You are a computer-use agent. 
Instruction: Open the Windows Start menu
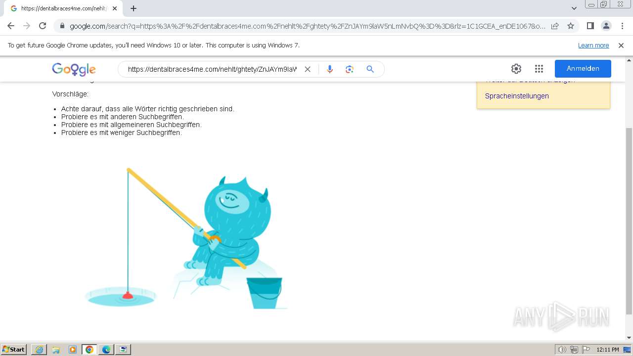[x=14, y=350]
